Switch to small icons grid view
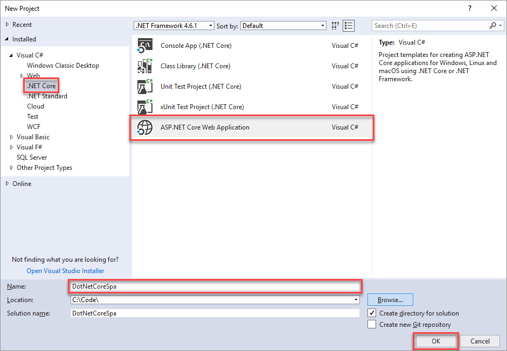 click(x=336, y=26)
